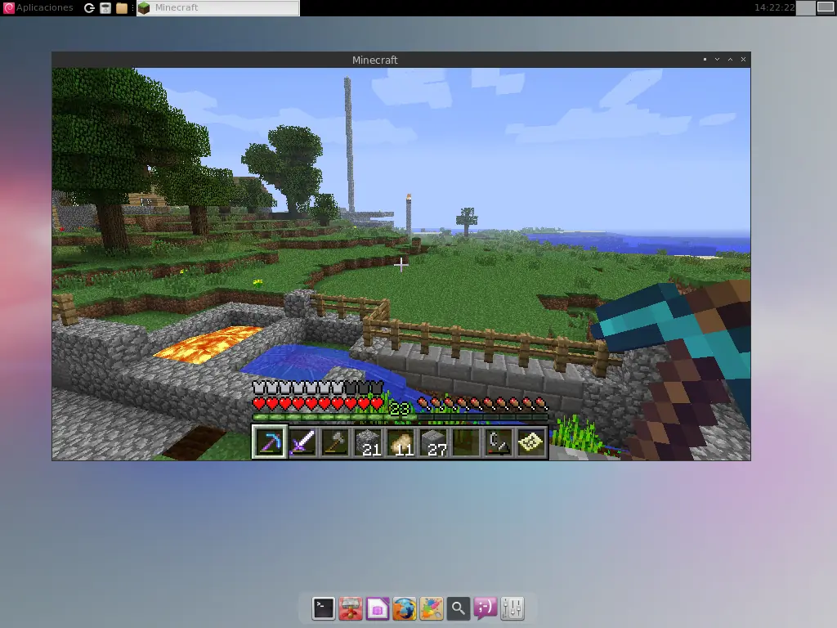This screenshot has height=628, width=837.
Task: Click the clock showing 14:22:22
Action: (774, 7)
